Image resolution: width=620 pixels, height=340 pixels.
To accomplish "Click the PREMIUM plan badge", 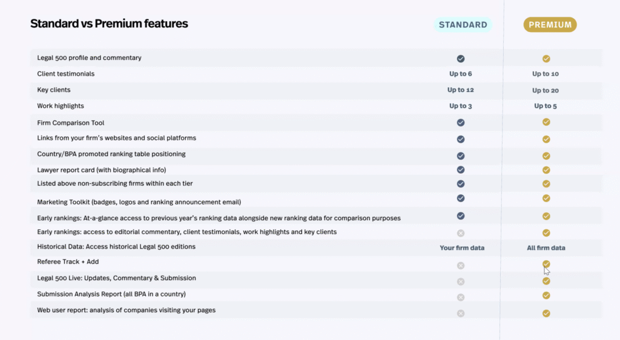I will pos(550,24).
